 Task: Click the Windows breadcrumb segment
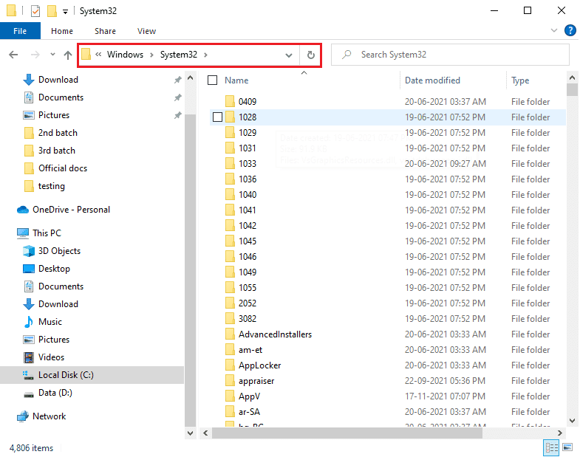pyautogui.click(x=125, y=55)
